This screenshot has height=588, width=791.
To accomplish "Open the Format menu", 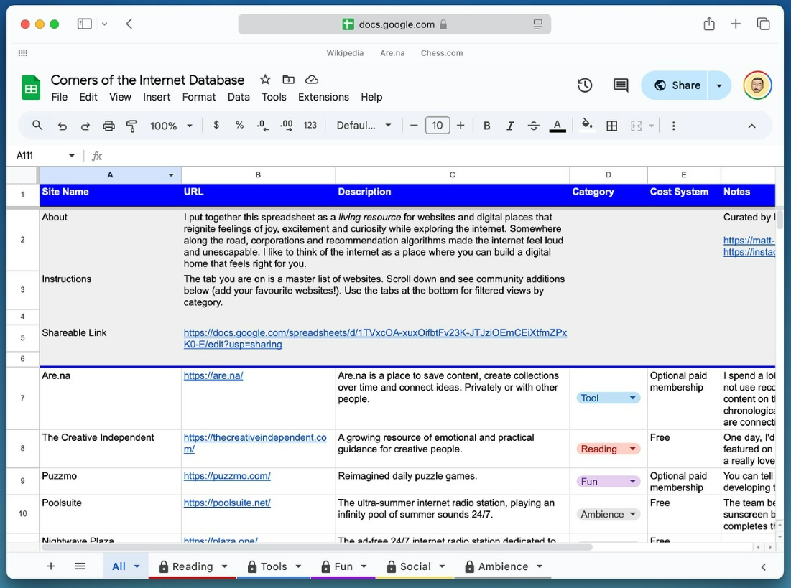I will pos(199,97).
